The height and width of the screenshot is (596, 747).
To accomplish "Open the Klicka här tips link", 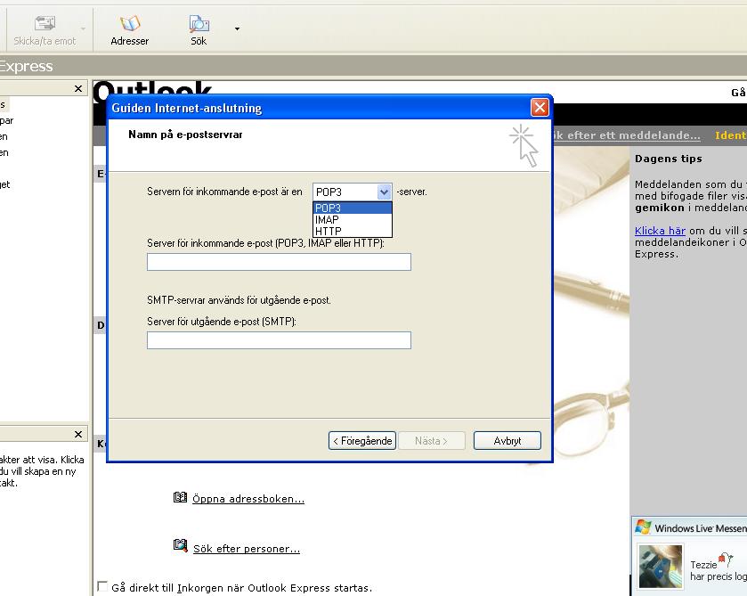I will tap(660, 231).
